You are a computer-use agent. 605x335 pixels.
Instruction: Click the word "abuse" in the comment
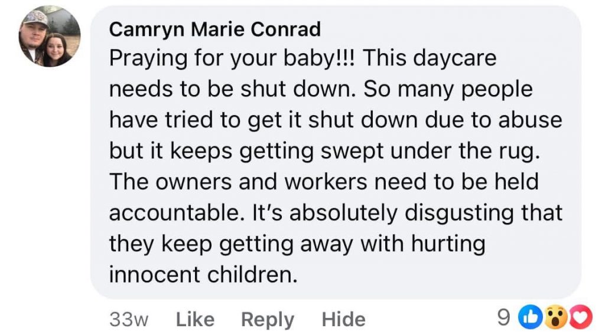pyautogui.click(x=530, y=120)
